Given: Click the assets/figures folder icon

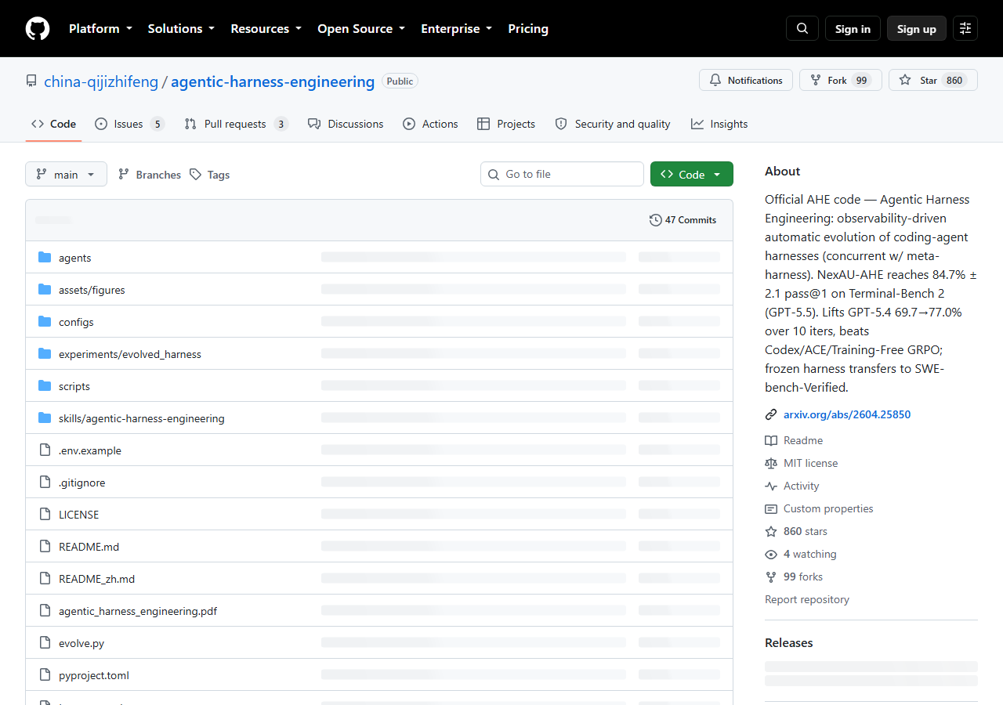Looking at the screenshot, I should (x=45, y=290).
